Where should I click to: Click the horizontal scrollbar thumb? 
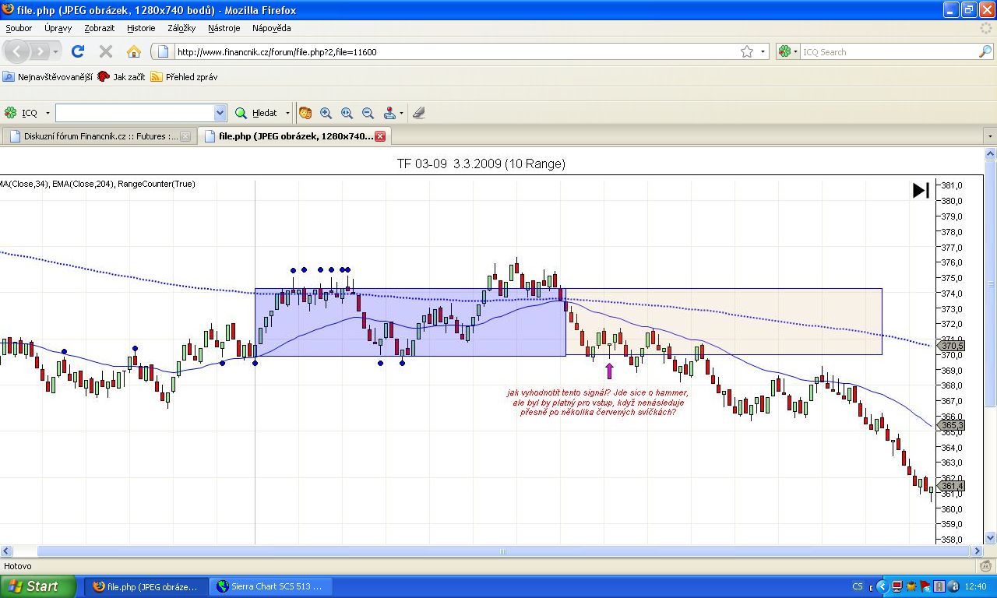click(x=503, y=551)
